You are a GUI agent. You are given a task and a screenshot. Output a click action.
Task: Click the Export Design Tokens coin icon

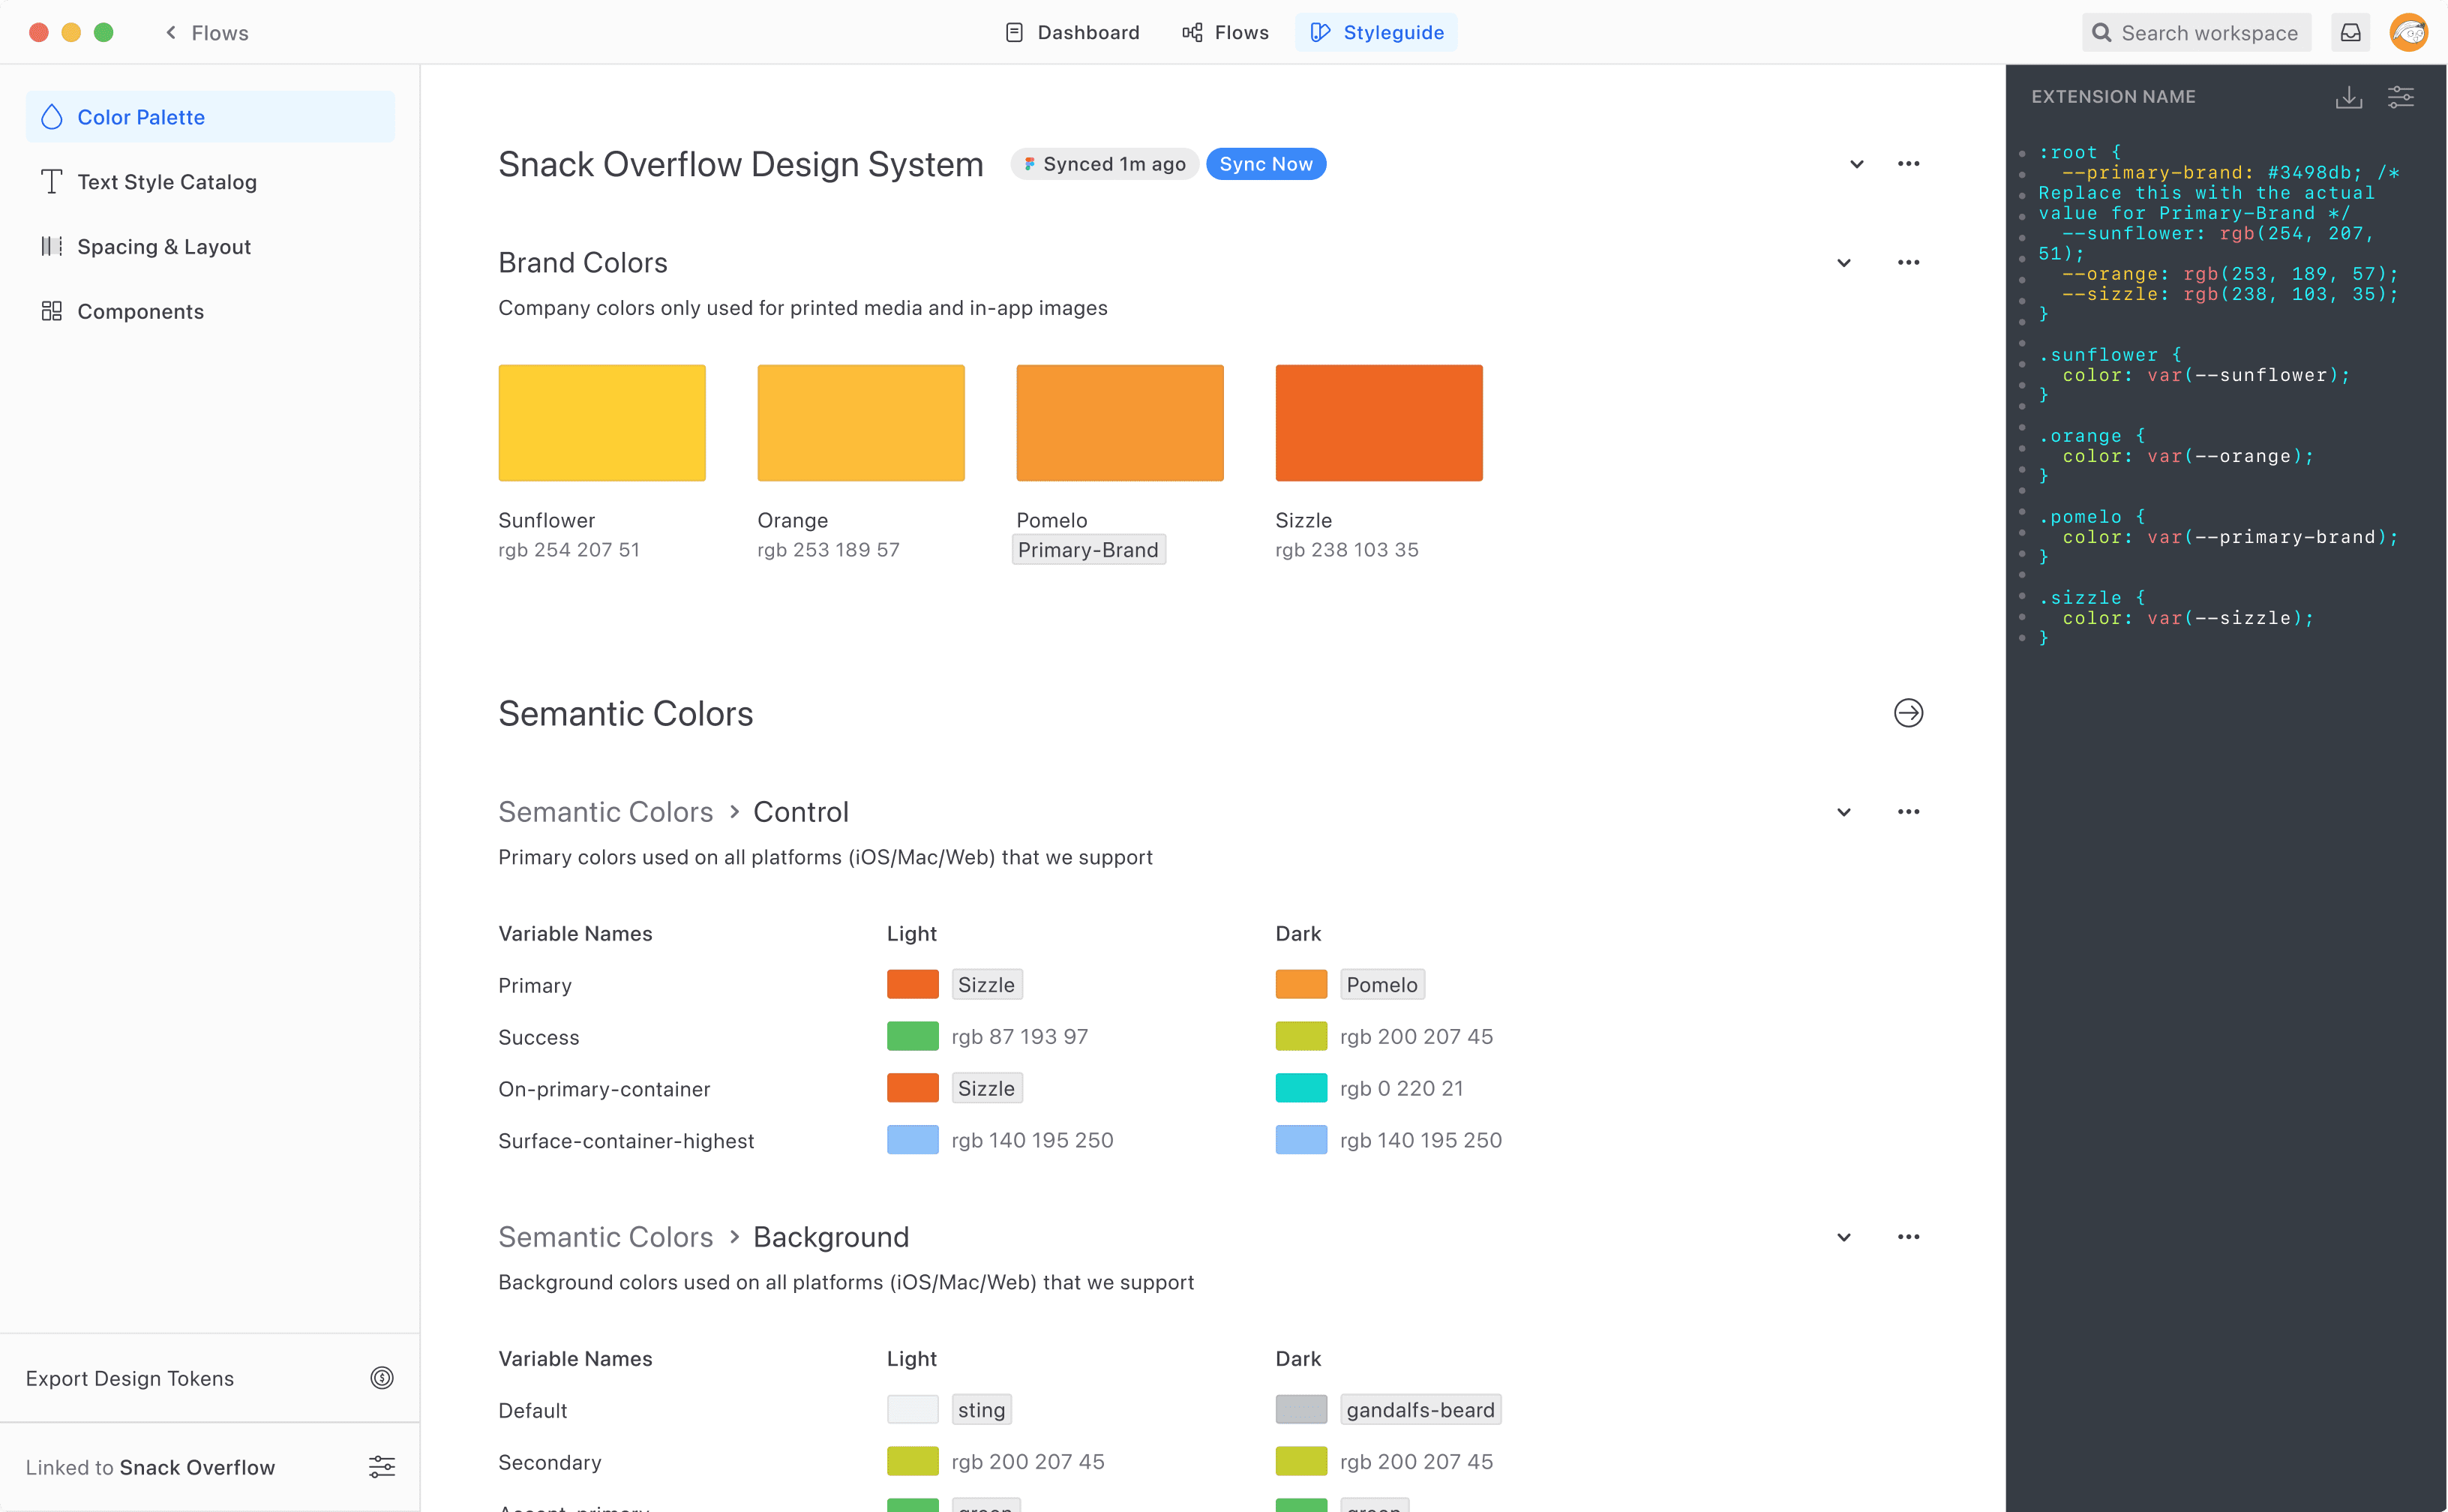click(x=381, y=1378)
